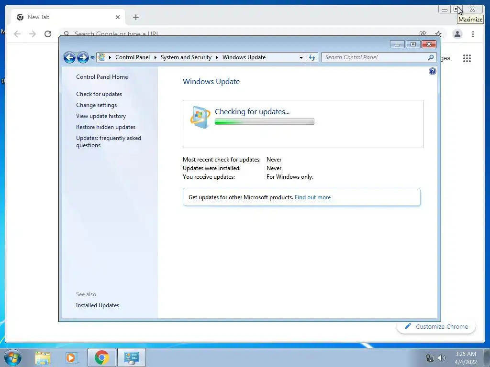Click the network tray icon
Viewport: 490px width, 367px height.
coord(430,358)
